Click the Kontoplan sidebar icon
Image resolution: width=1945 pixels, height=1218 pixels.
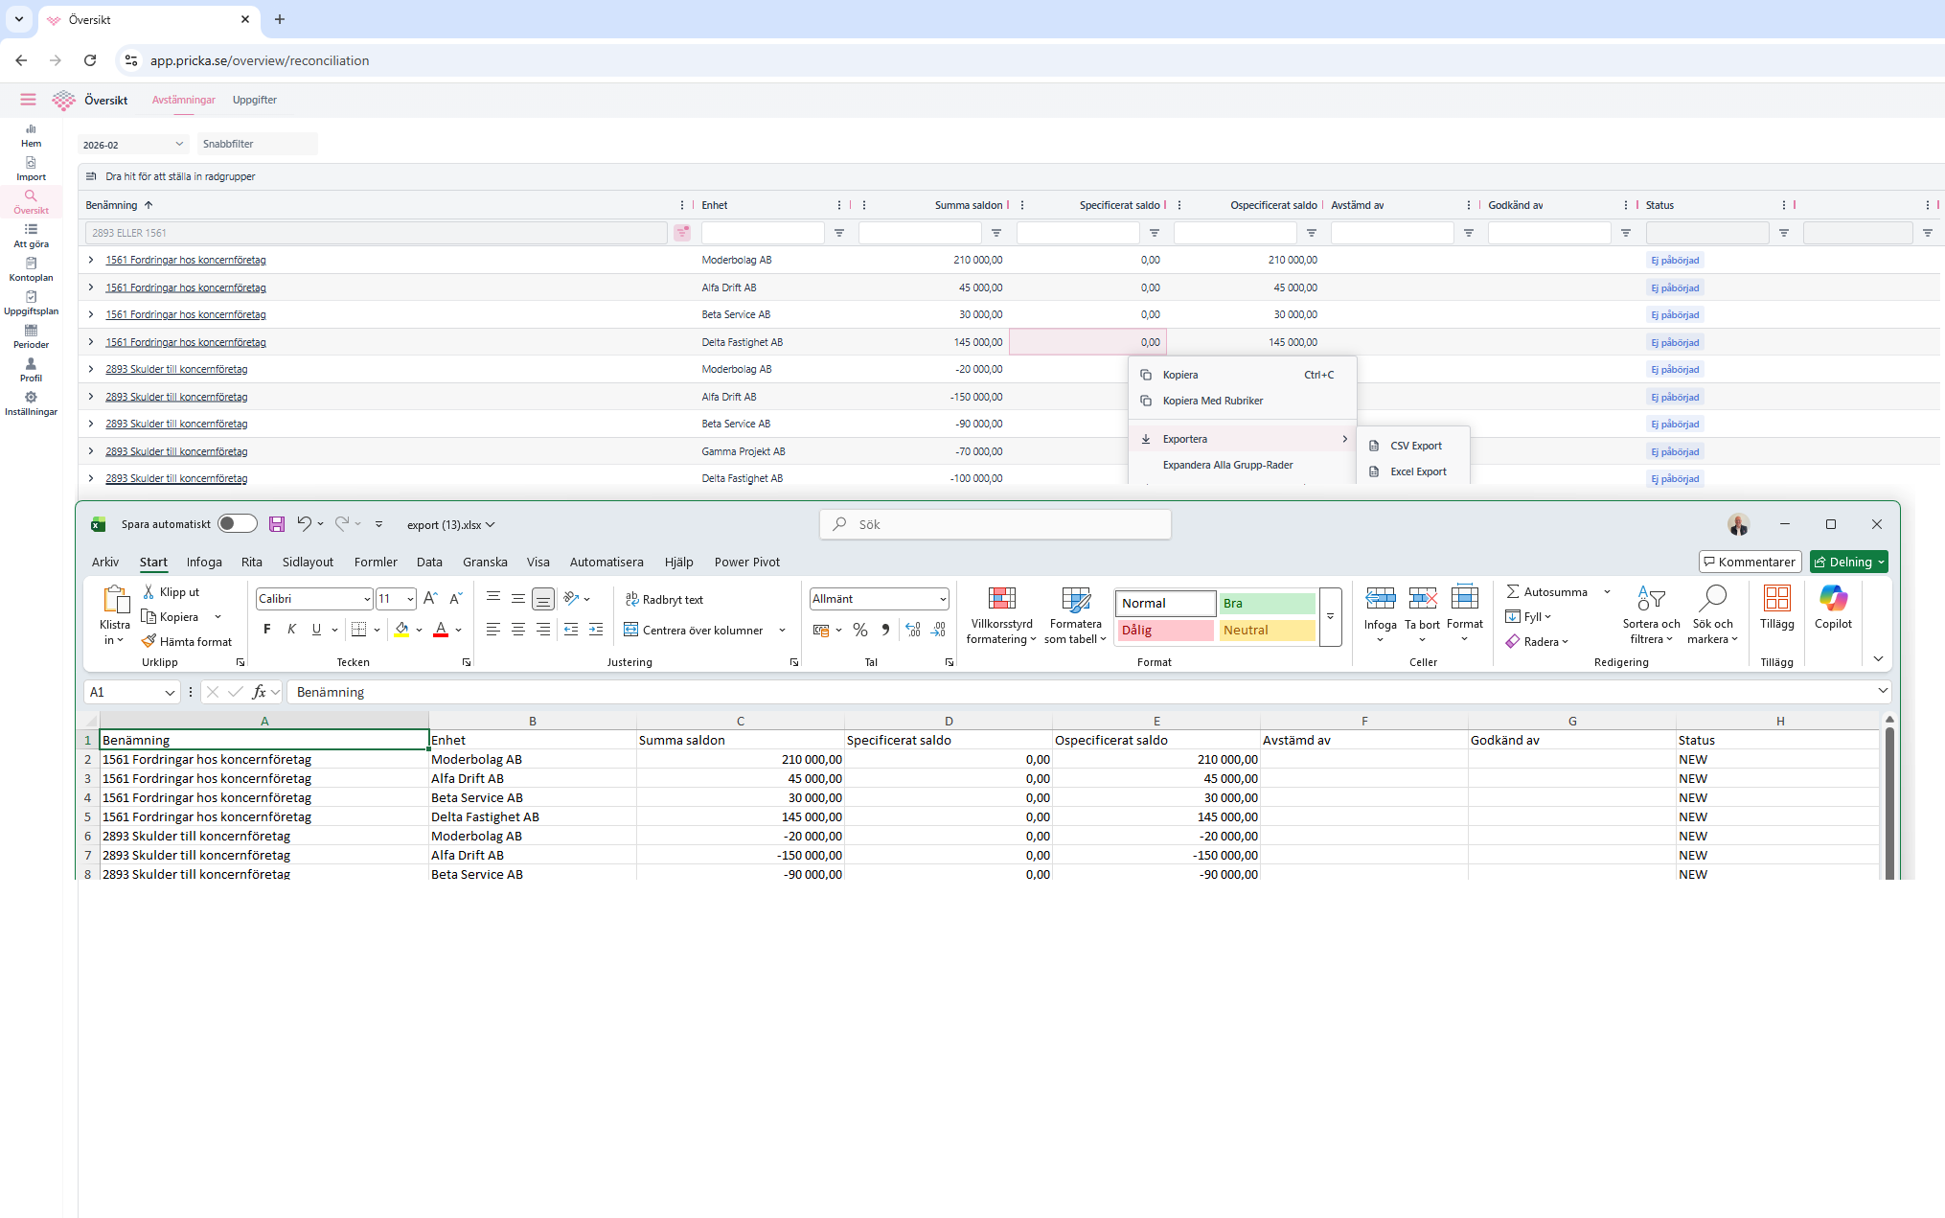pyautogui.click(x=31, y=264)
